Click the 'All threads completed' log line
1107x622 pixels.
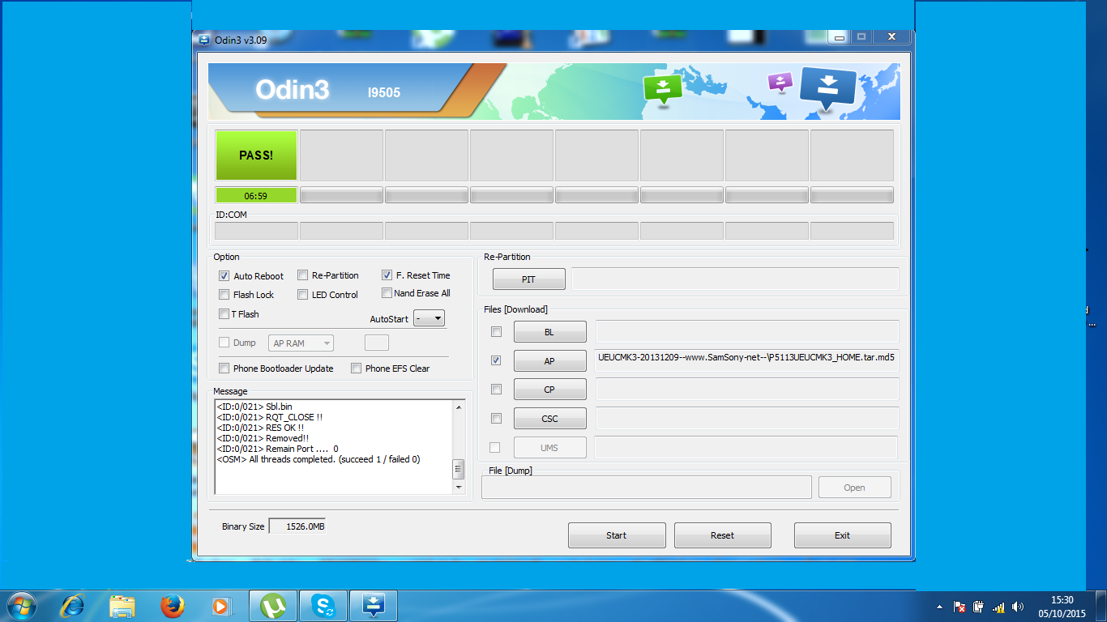318,459
